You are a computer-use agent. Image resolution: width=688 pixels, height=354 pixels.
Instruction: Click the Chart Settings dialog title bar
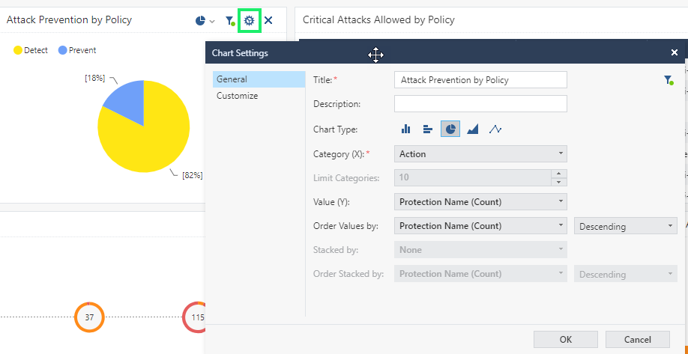446,52
